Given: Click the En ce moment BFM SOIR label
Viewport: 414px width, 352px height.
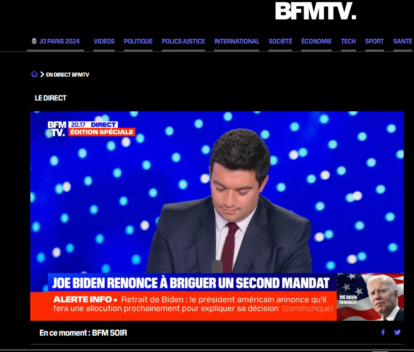Looking at the screenshot, I should tap(83, 333).
